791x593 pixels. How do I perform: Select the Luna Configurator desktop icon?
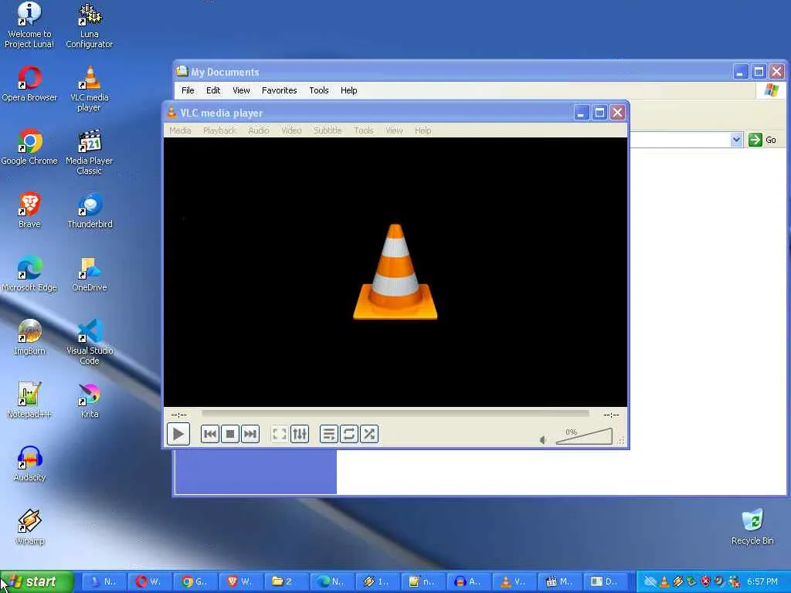90,25
